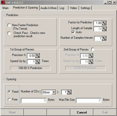117x116 pixels.
Task: Enable the 2nd Group of Passes checkbox
Action: click(93, 49)
